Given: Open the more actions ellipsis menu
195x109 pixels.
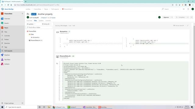Looking at the screenshot, I should tap(192, 18).
